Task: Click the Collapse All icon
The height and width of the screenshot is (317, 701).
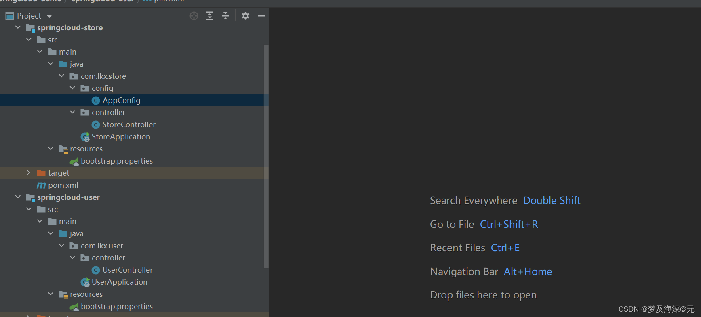Action: (225, 16)
